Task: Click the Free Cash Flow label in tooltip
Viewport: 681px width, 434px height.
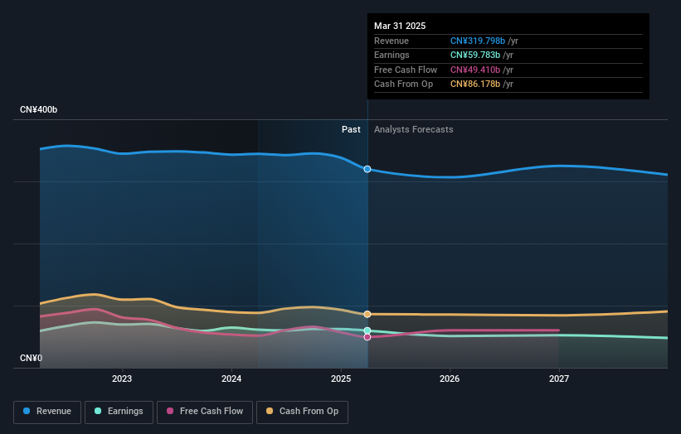Action: click(x=406, y=70)
